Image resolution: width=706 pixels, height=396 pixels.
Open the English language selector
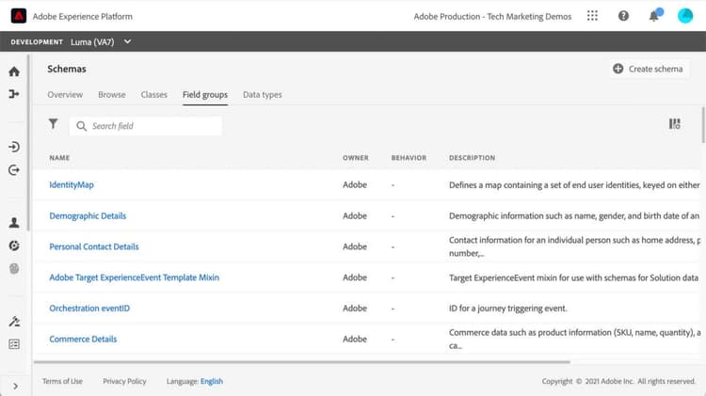click(x=212, y=381)
